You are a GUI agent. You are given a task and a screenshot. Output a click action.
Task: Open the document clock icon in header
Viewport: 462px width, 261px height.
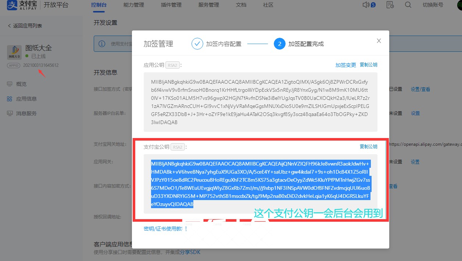click(390, 5)
